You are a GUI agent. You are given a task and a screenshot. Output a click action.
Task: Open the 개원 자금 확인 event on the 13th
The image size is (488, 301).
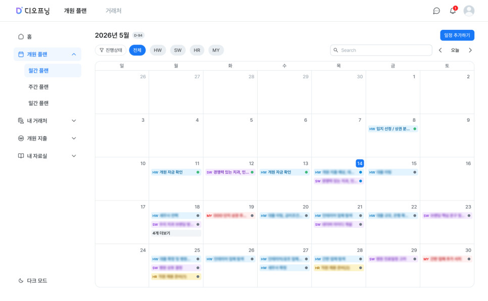(x=284, y=172)
